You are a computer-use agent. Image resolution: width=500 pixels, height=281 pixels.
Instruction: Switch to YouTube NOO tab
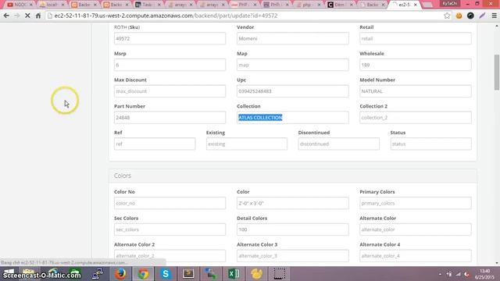[x=20, y=5]
